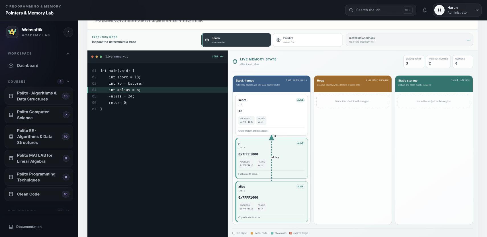Click the Live Objects counter
The image size is (487, 237).
coord(414,61)
